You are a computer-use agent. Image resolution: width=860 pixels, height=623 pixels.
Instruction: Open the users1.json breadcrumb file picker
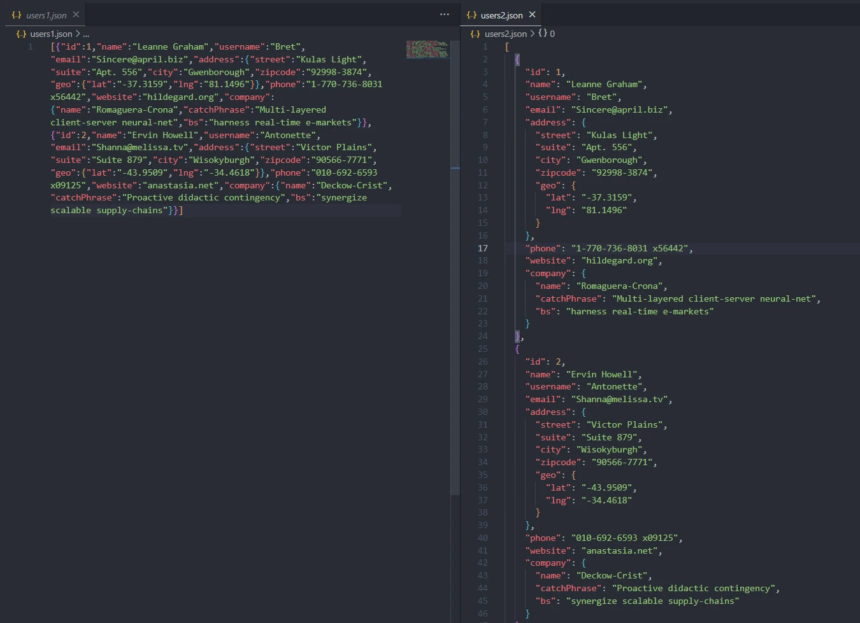tap(51, 34)
